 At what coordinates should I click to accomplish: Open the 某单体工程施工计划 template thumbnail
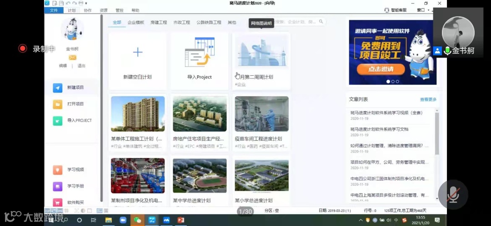pyautogui.click(x=138, y=114)
